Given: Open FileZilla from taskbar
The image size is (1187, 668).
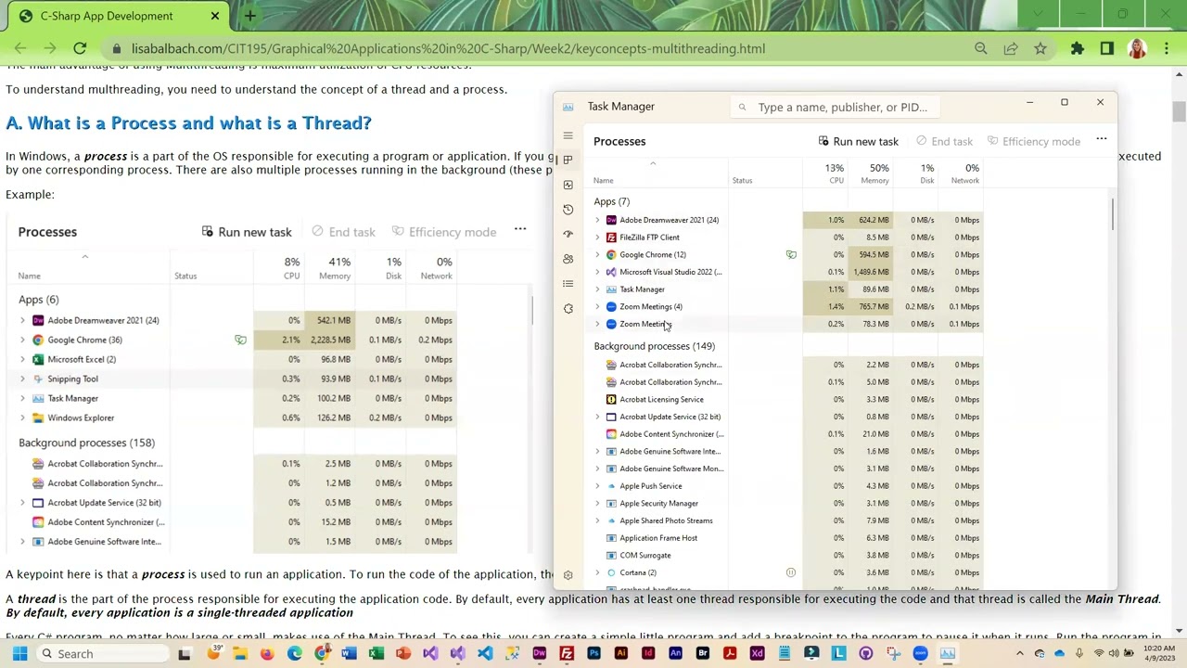Looking at the screenshot, I should click(567, 654).
